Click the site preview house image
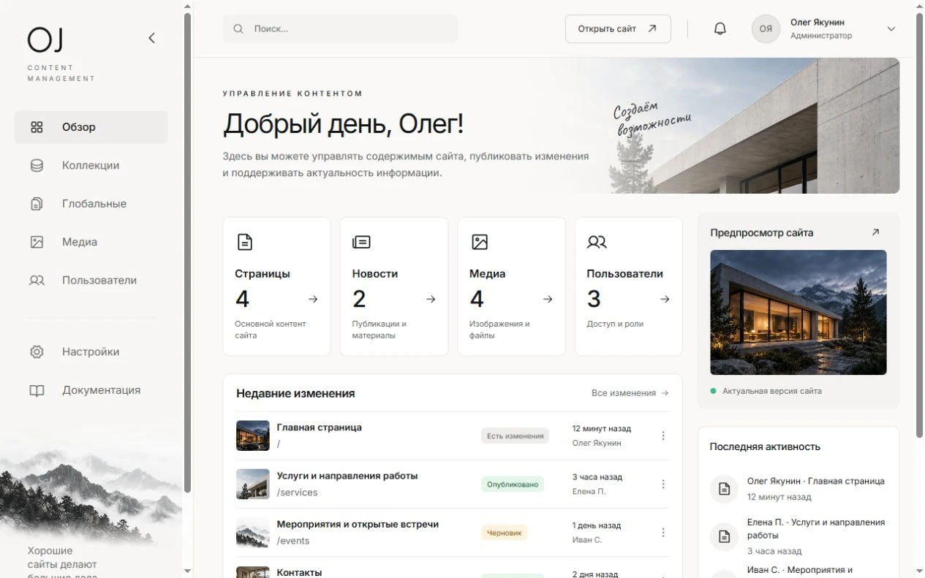Viewport: 925px width, 578px height. (798, 313)
